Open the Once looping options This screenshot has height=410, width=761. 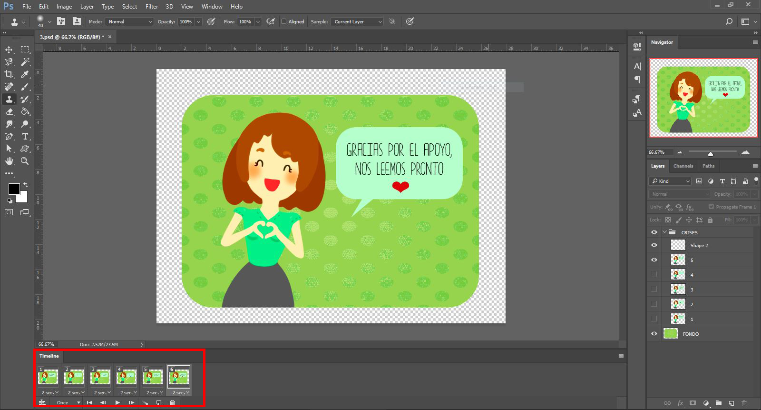(68, 403)
